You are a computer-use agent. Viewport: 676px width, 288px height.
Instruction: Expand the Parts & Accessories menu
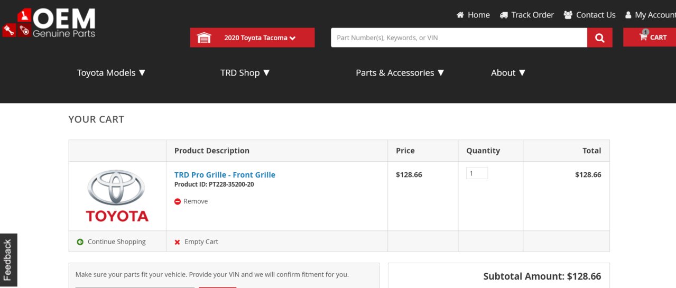coord(400,73)
